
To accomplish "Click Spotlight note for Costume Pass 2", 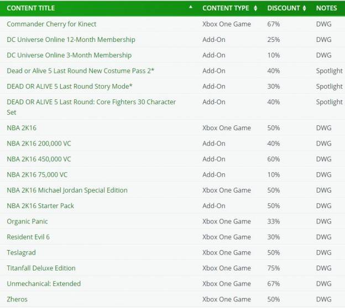I will (330, 71).
